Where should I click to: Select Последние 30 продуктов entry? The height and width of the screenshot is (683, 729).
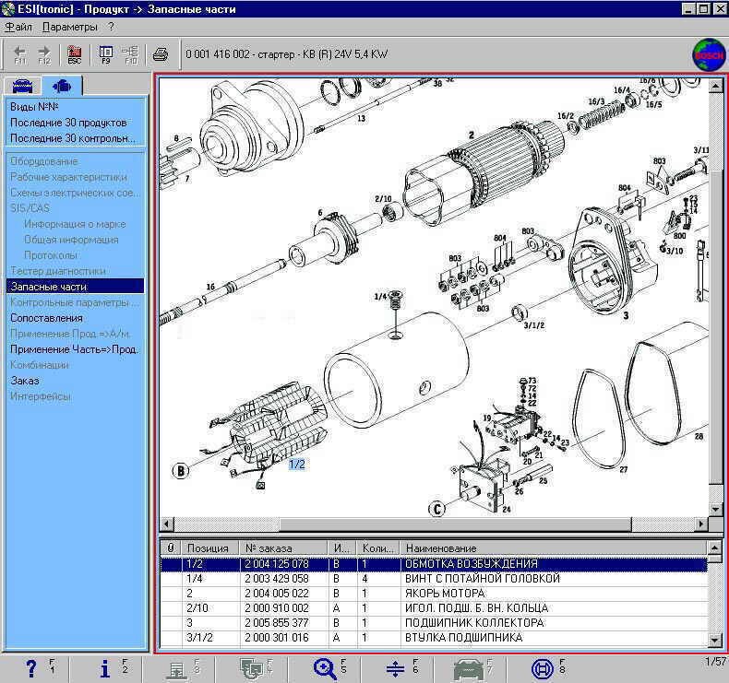[68, 123]
